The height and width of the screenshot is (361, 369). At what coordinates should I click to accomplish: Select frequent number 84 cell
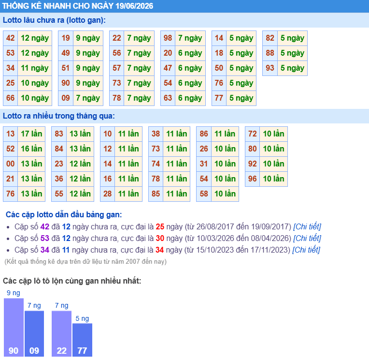pyautogui.click(x=59, y=149)
